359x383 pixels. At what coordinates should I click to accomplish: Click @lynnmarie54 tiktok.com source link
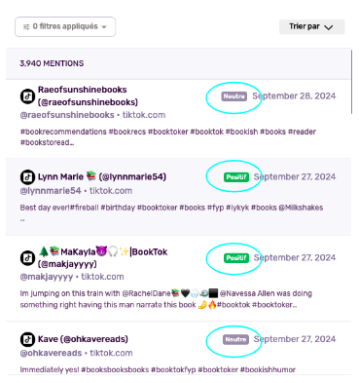coord(76,191)
